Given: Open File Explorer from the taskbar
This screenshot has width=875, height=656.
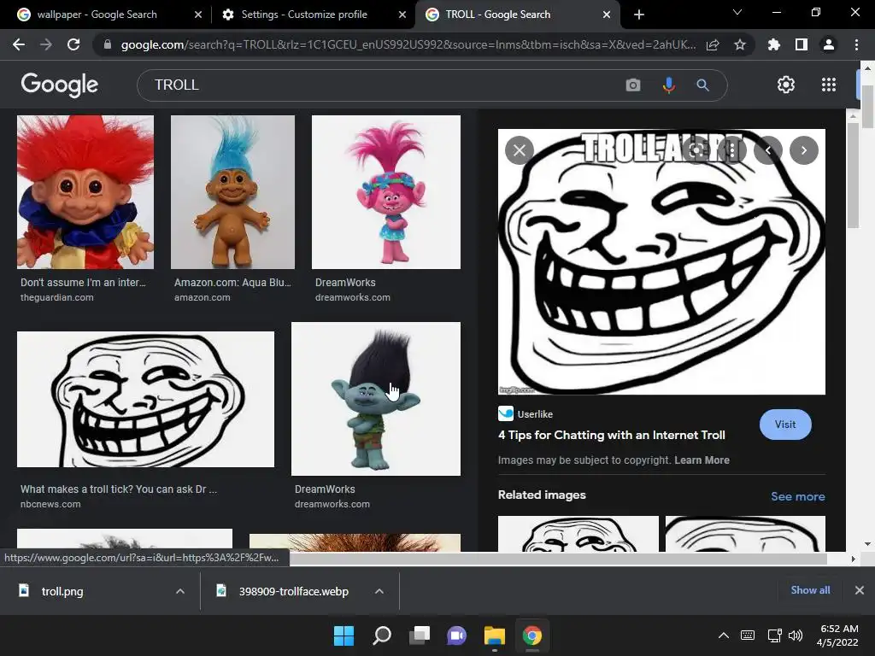Looking at the screenshot, I should (495, 635).
